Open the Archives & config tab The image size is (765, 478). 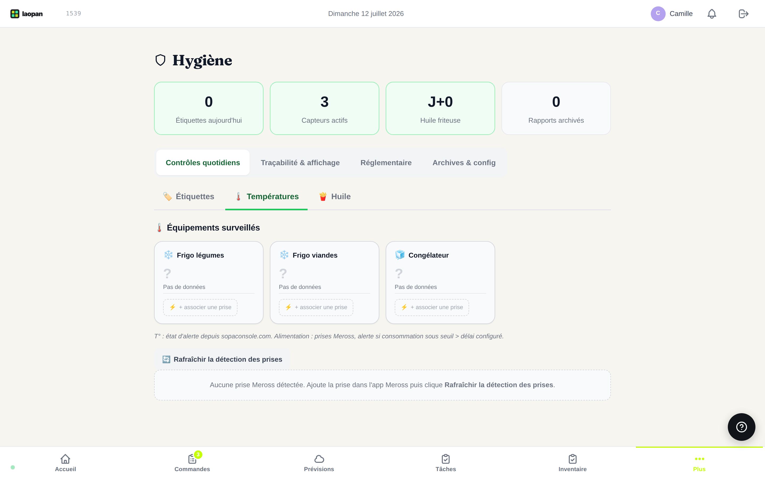464,163
